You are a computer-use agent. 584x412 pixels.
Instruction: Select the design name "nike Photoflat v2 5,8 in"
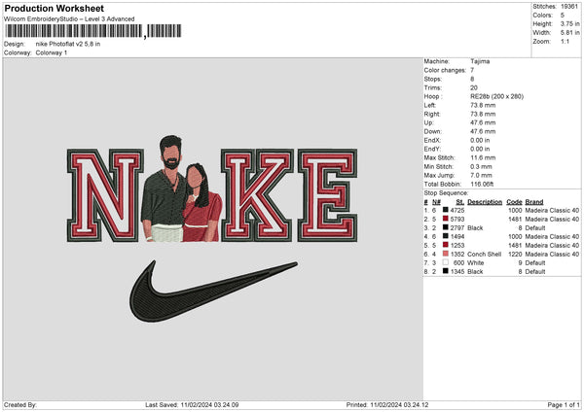pyautogui.click(x=68, y=44)
